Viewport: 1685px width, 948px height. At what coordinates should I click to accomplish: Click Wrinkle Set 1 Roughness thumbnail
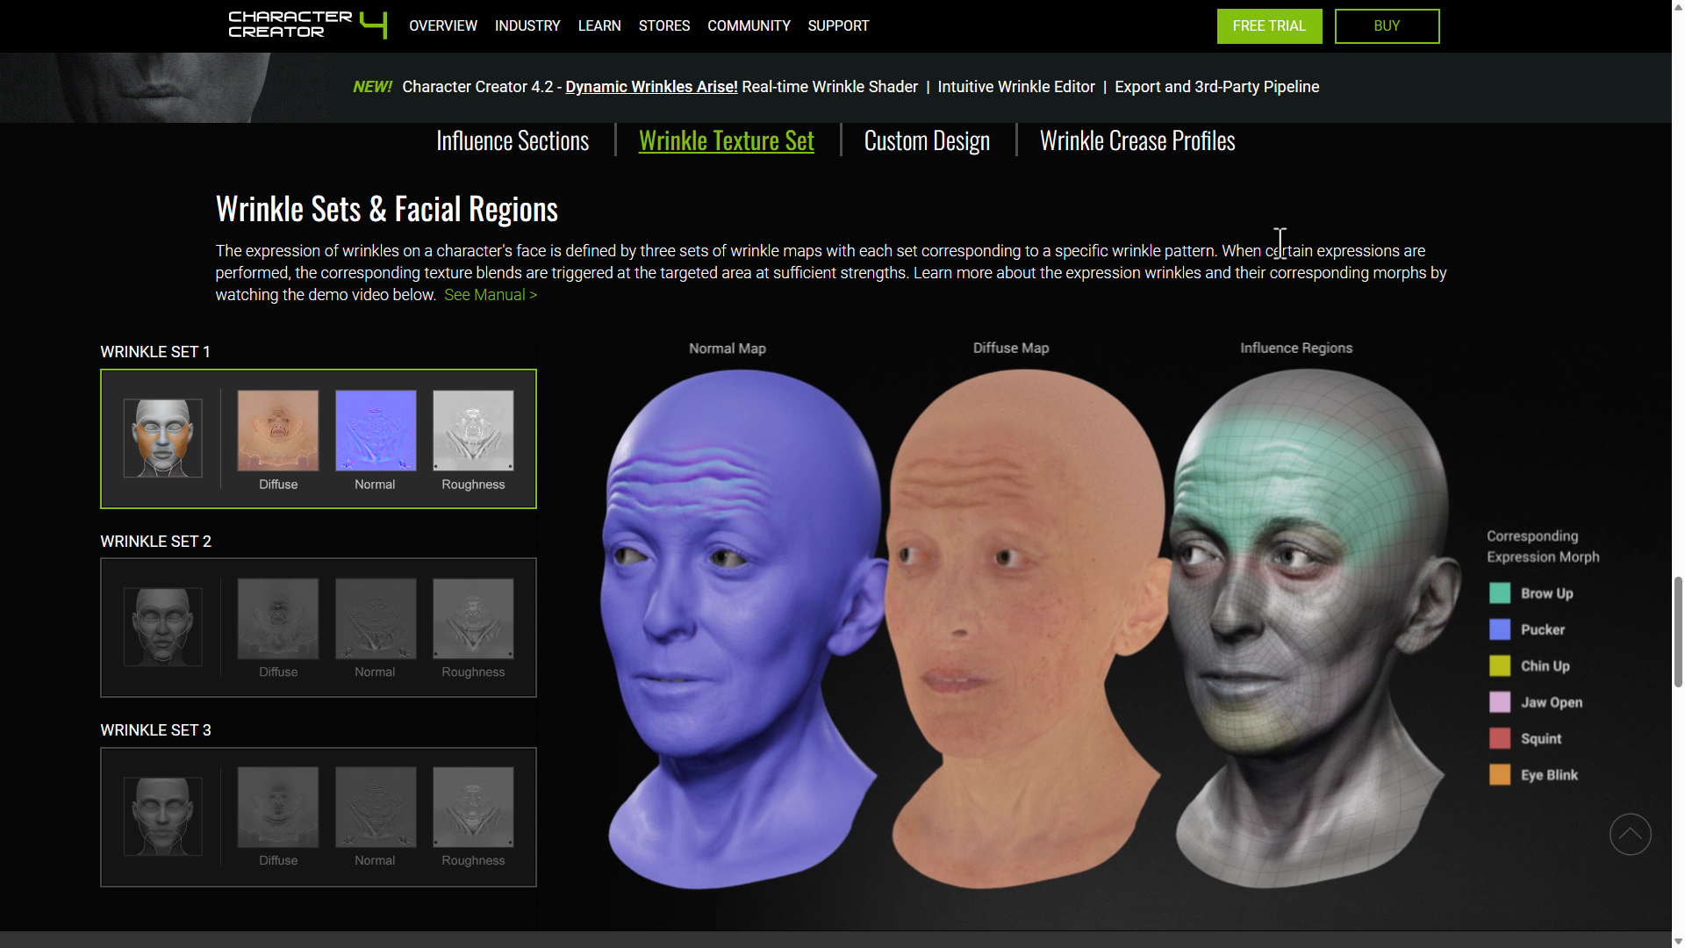coord(473,430)
